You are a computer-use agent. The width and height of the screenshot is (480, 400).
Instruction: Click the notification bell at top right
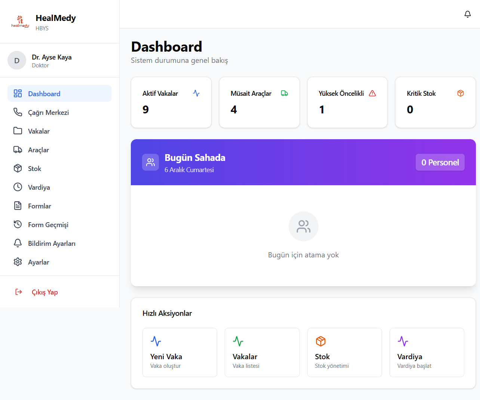tap(468, 14)
